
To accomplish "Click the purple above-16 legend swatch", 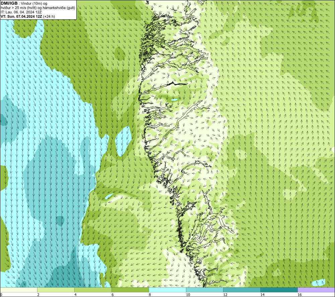I will tap(316, 290).
